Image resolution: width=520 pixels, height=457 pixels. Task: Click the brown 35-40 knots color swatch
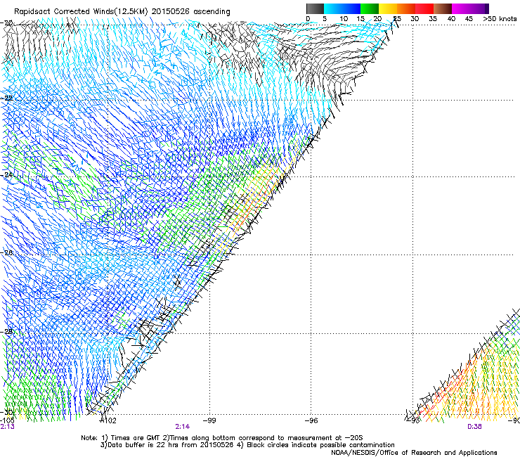click(x=443, y=8)
